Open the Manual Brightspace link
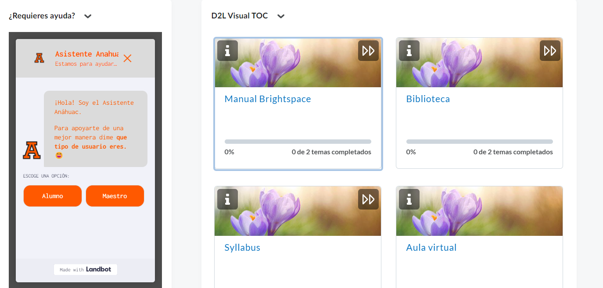 pos(268,99)
